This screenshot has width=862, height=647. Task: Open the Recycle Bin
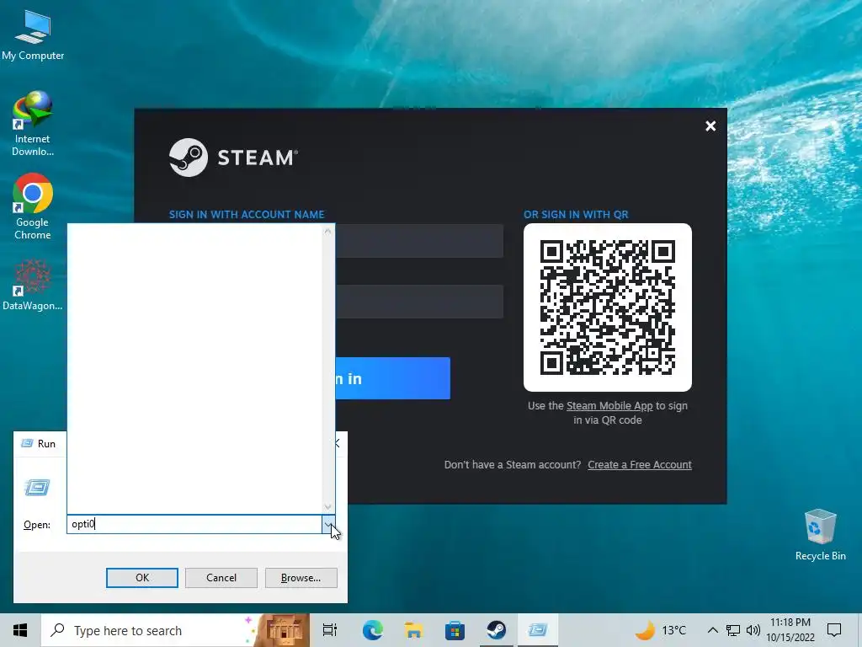pyautogui.click(x=820, y=535)
